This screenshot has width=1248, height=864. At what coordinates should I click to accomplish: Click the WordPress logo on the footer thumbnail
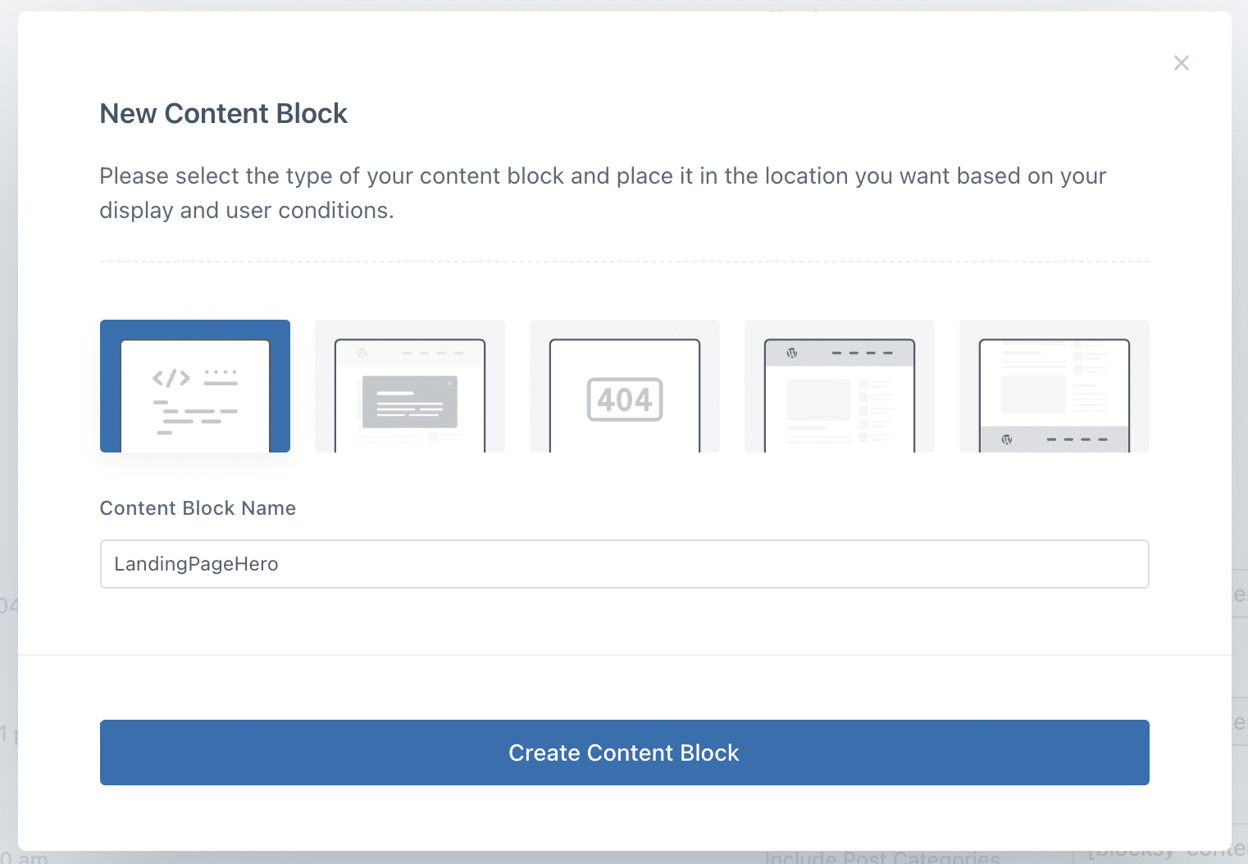pos(1007,439)
